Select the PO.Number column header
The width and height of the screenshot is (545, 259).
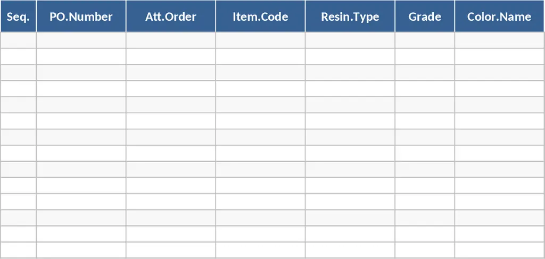click(81, 16)
